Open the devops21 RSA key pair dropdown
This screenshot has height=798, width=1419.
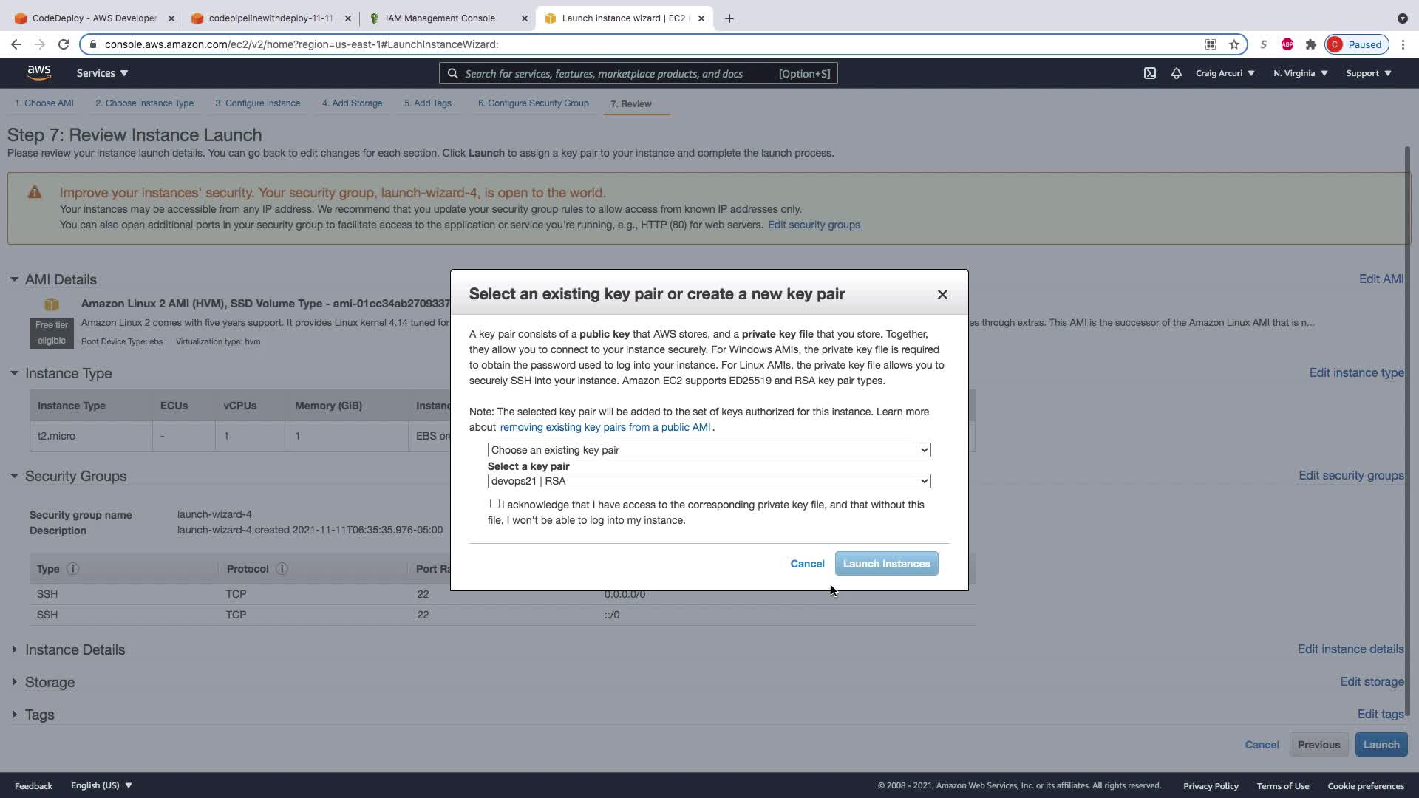[709, 481]
